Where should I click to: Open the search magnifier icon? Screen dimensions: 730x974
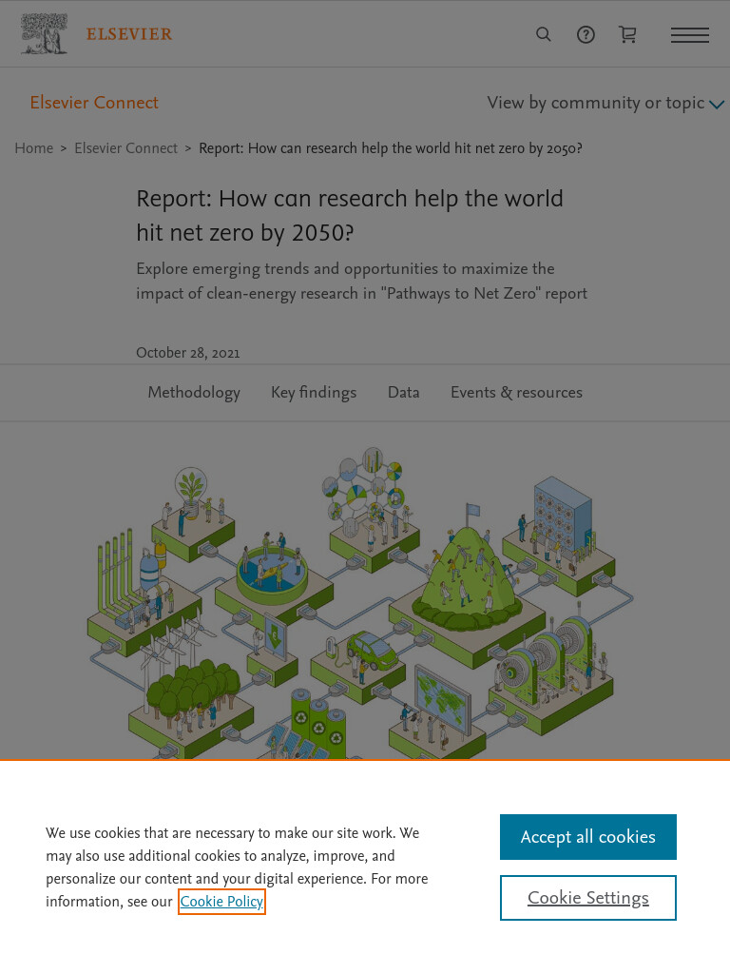click(543, 34)
